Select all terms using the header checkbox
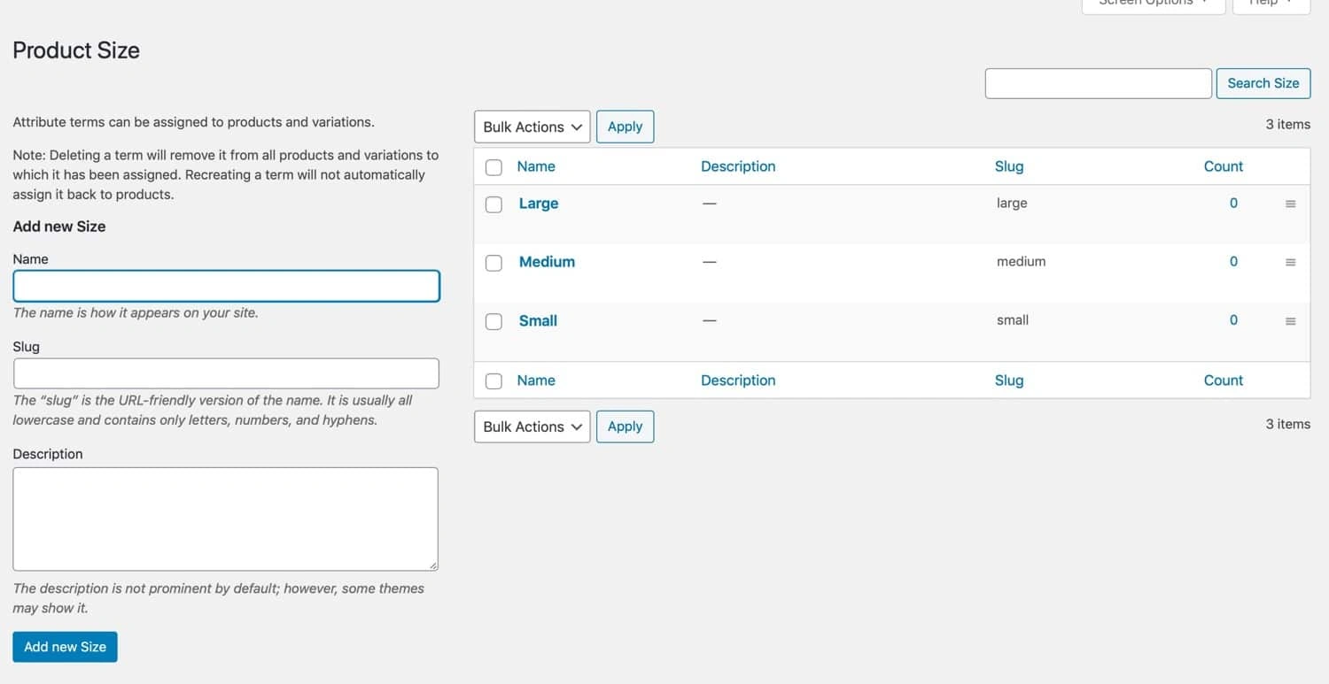The height and width of the screenshot is (684, 1329). (494, 166)
